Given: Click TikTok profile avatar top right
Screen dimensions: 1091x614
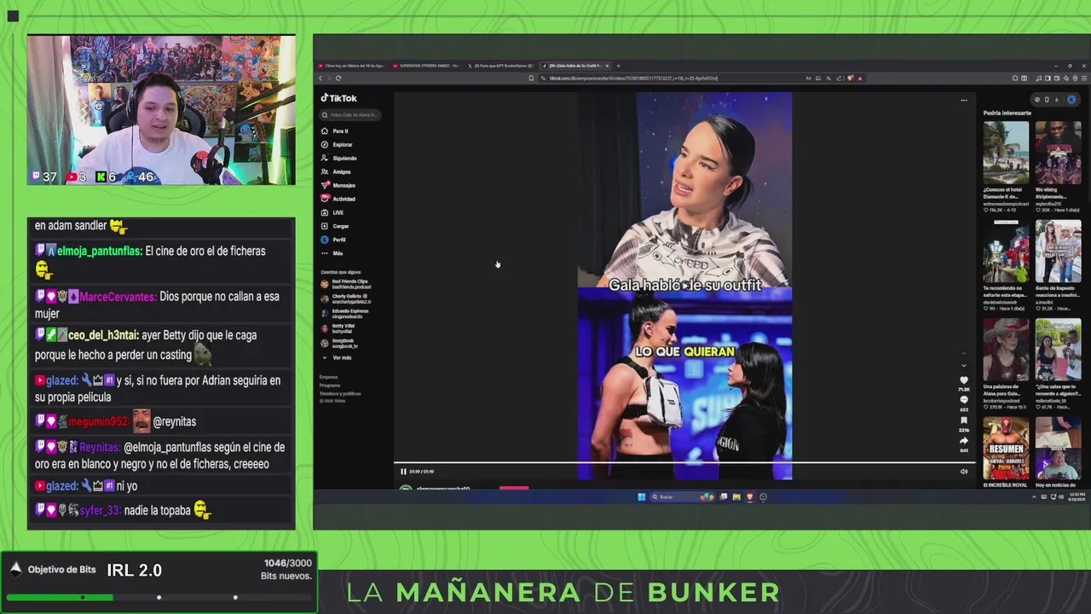Looking at the screenshot, I should [x=1071, y=99].
